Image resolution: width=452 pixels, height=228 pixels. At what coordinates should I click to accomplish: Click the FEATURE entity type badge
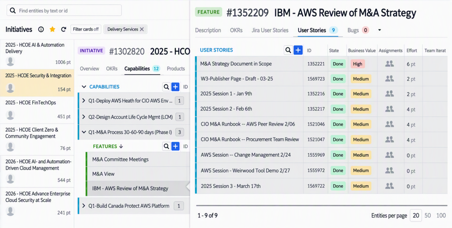(208, 12)
